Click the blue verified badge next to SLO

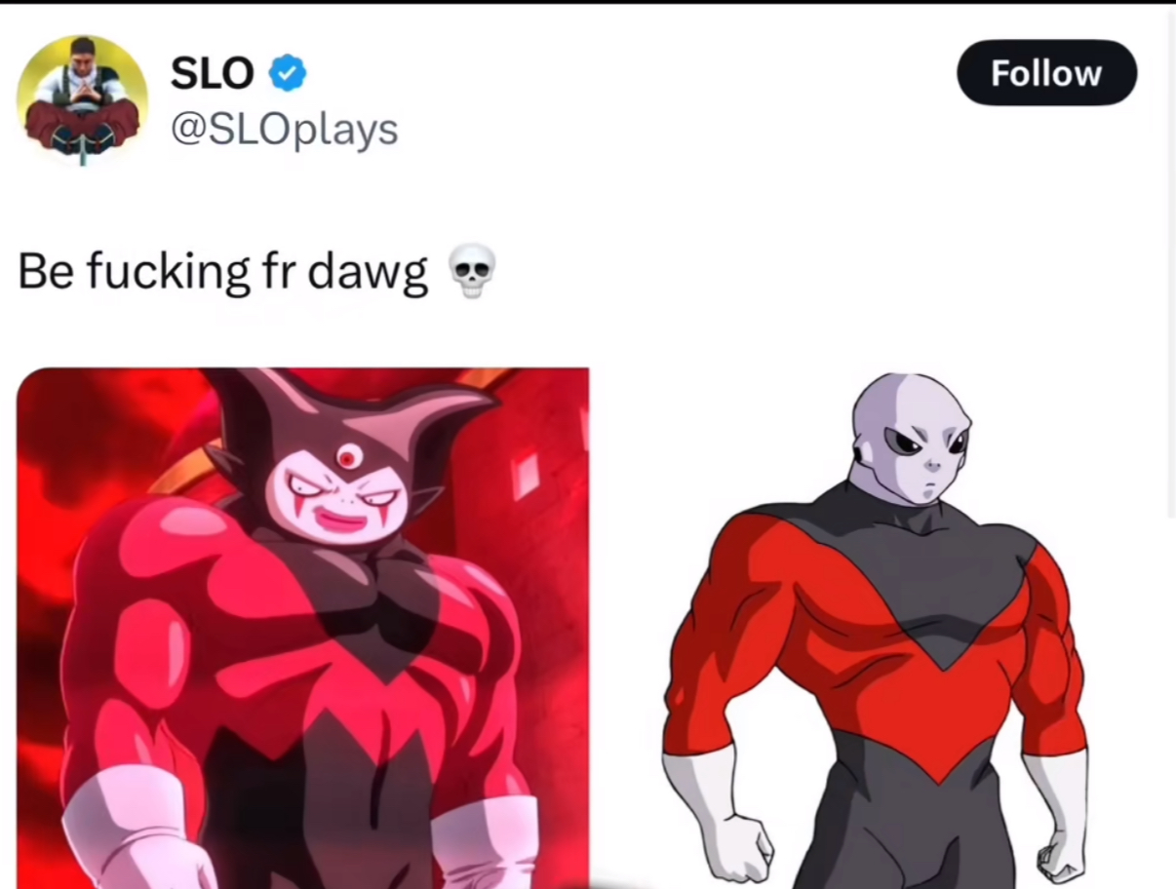point(288,73)
